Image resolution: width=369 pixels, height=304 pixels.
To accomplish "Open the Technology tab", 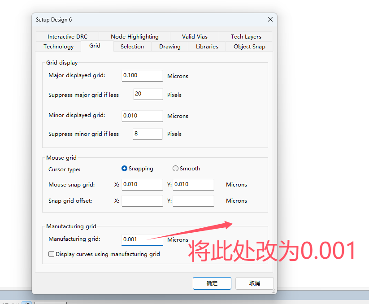I will [59, 46].
